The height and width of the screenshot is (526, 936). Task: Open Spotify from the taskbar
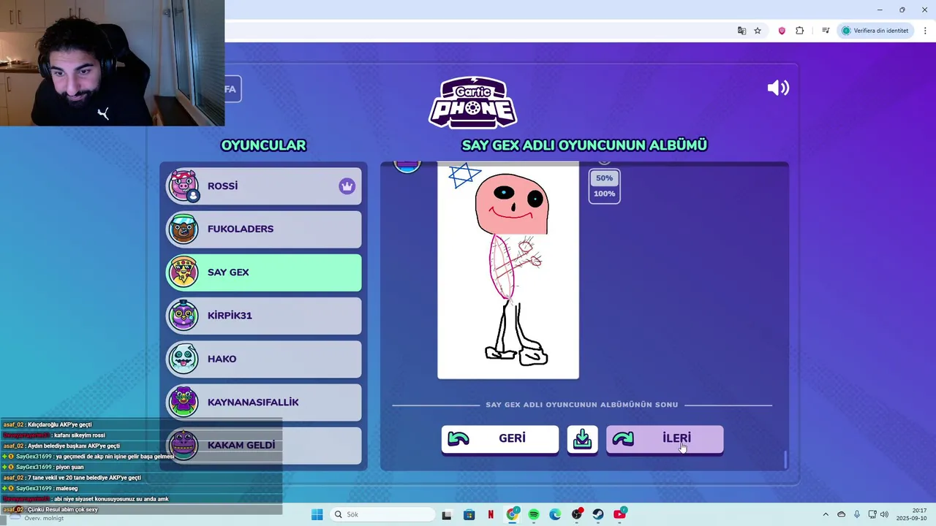534,514
